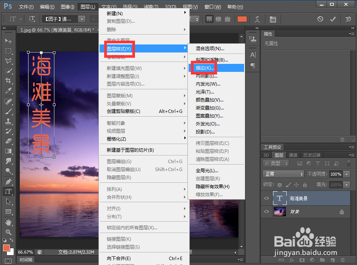Hide the 背景 layer
Viewport: 357px width, 265px height.
click(266, 212)
